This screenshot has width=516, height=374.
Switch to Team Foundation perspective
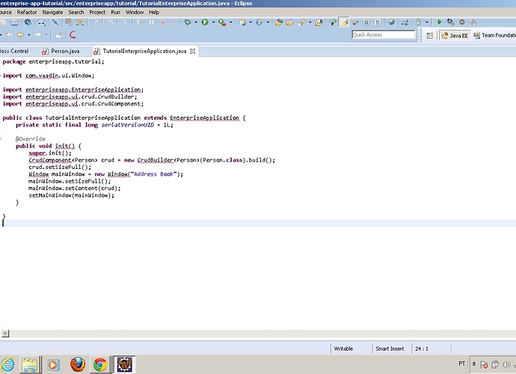click(496, 35)
